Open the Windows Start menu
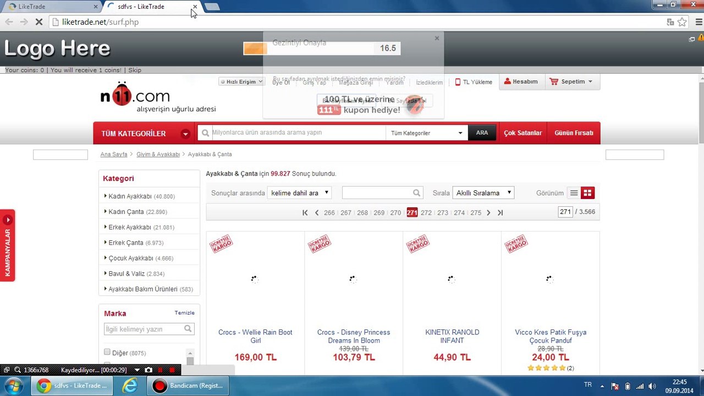This screenshot has width=704, height=396. pos(14,386)
